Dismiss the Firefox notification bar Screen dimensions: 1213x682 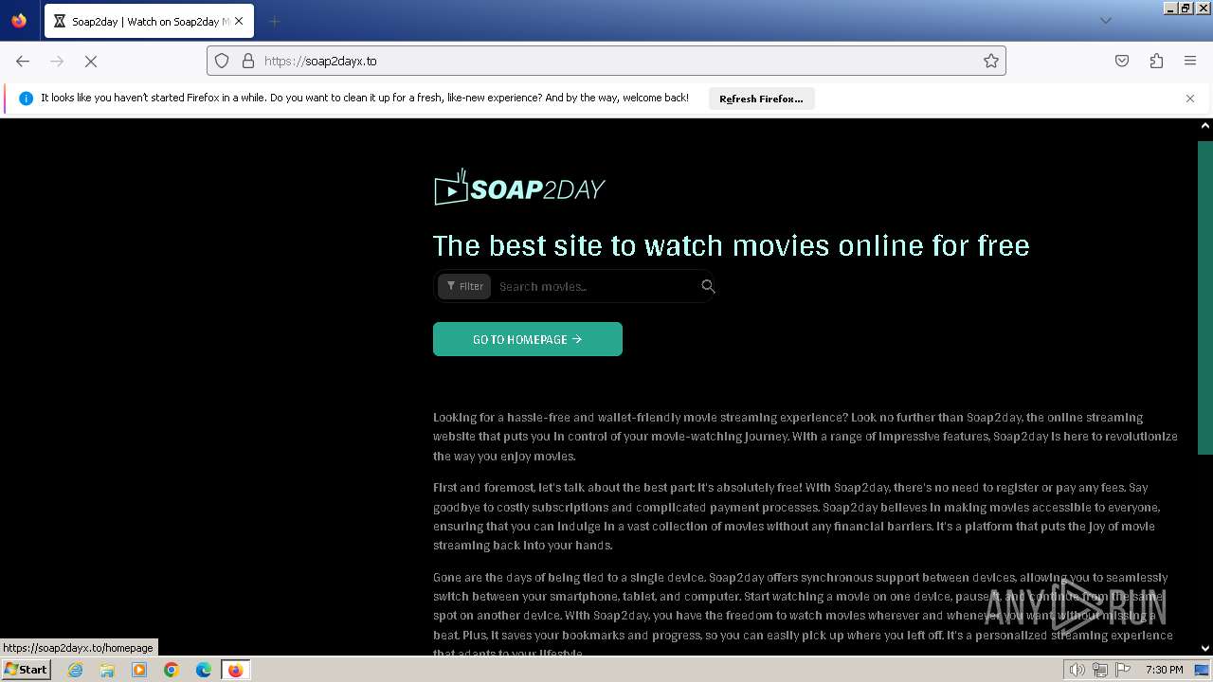tap(1190, 99)
